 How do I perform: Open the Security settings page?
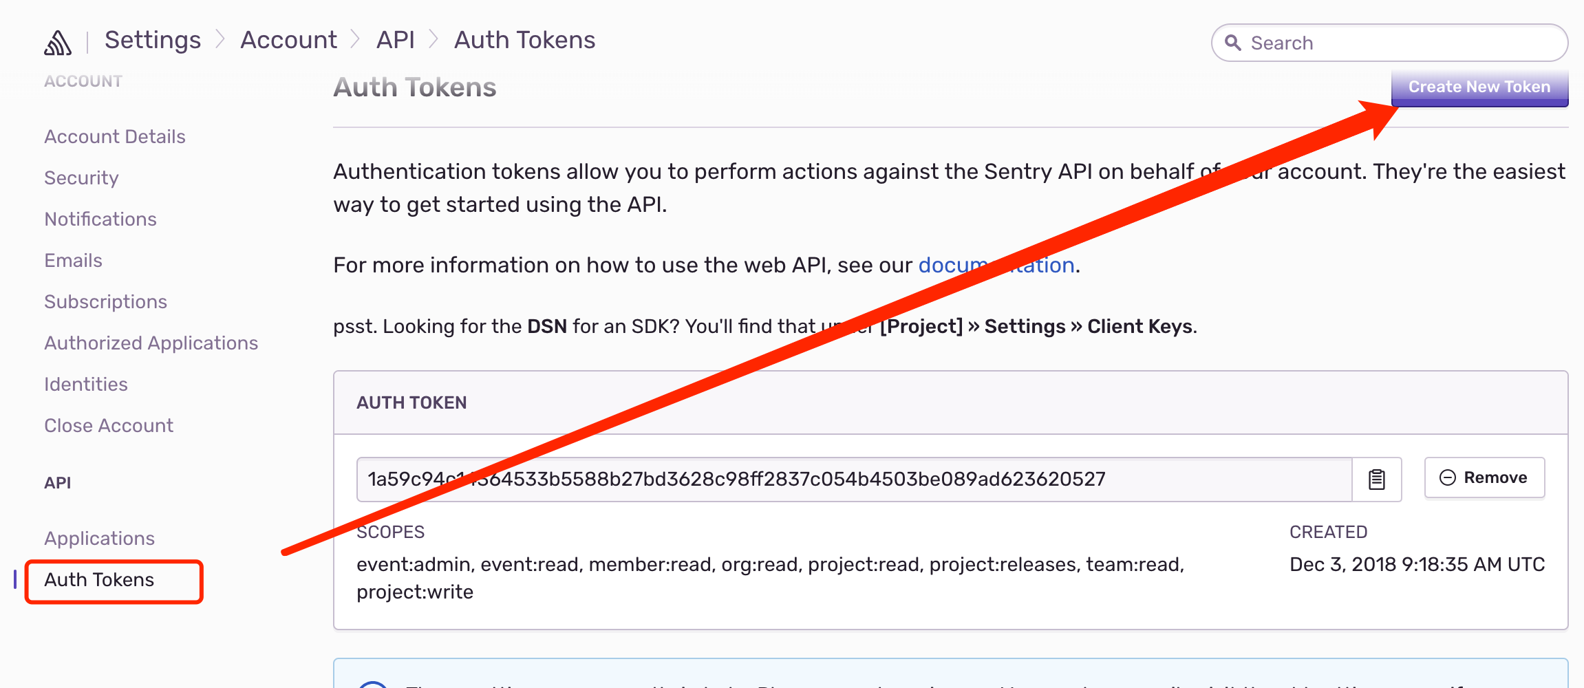click(81, 178)
